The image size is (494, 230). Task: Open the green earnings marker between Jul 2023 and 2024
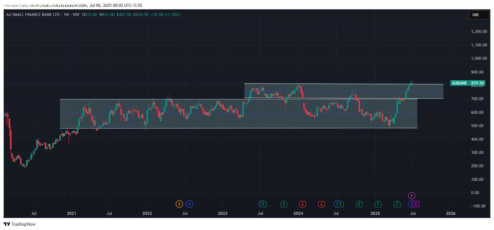pyautogui.click(x=284, y=204)
